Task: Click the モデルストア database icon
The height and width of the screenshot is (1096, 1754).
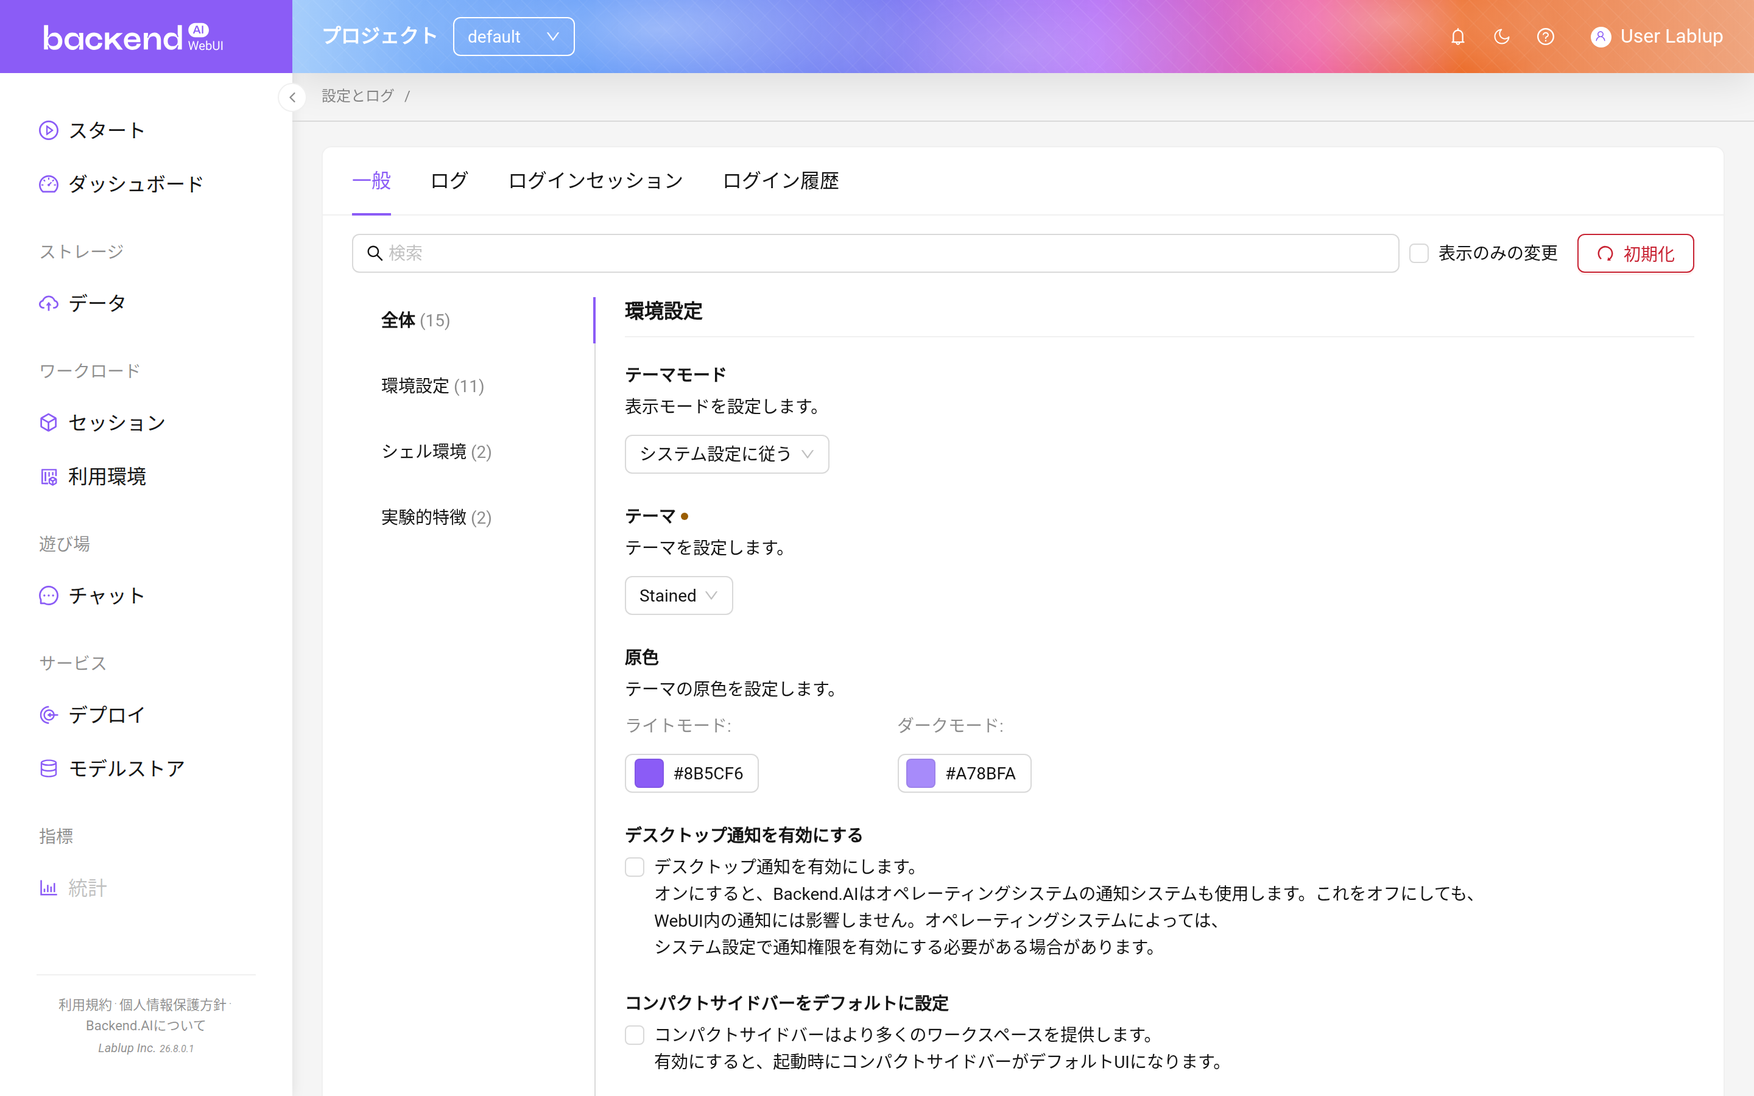Action: pyautogui.click(x=49, y=768)
